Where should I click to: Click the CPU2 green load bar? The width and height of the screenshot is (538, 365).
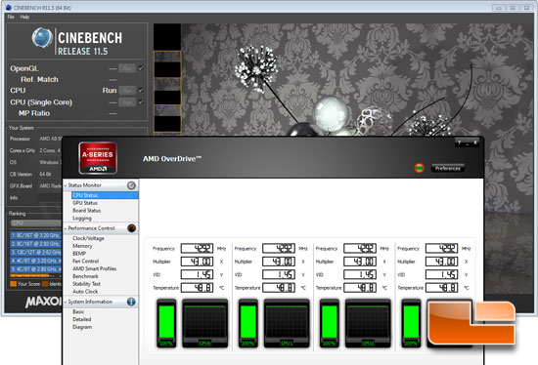click(x=330, y=323)
